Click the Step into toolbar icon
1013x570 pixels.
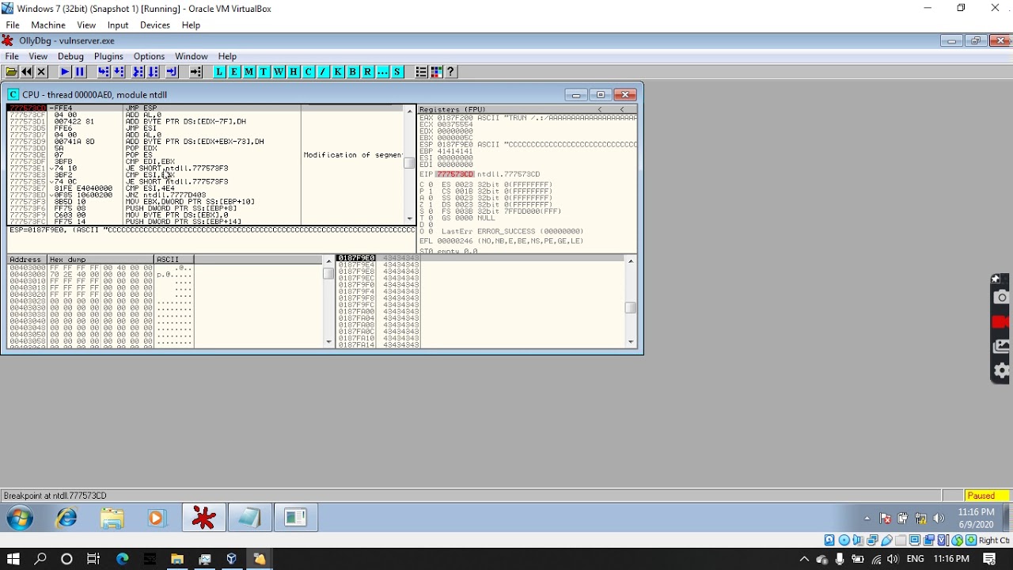(104, 72)
